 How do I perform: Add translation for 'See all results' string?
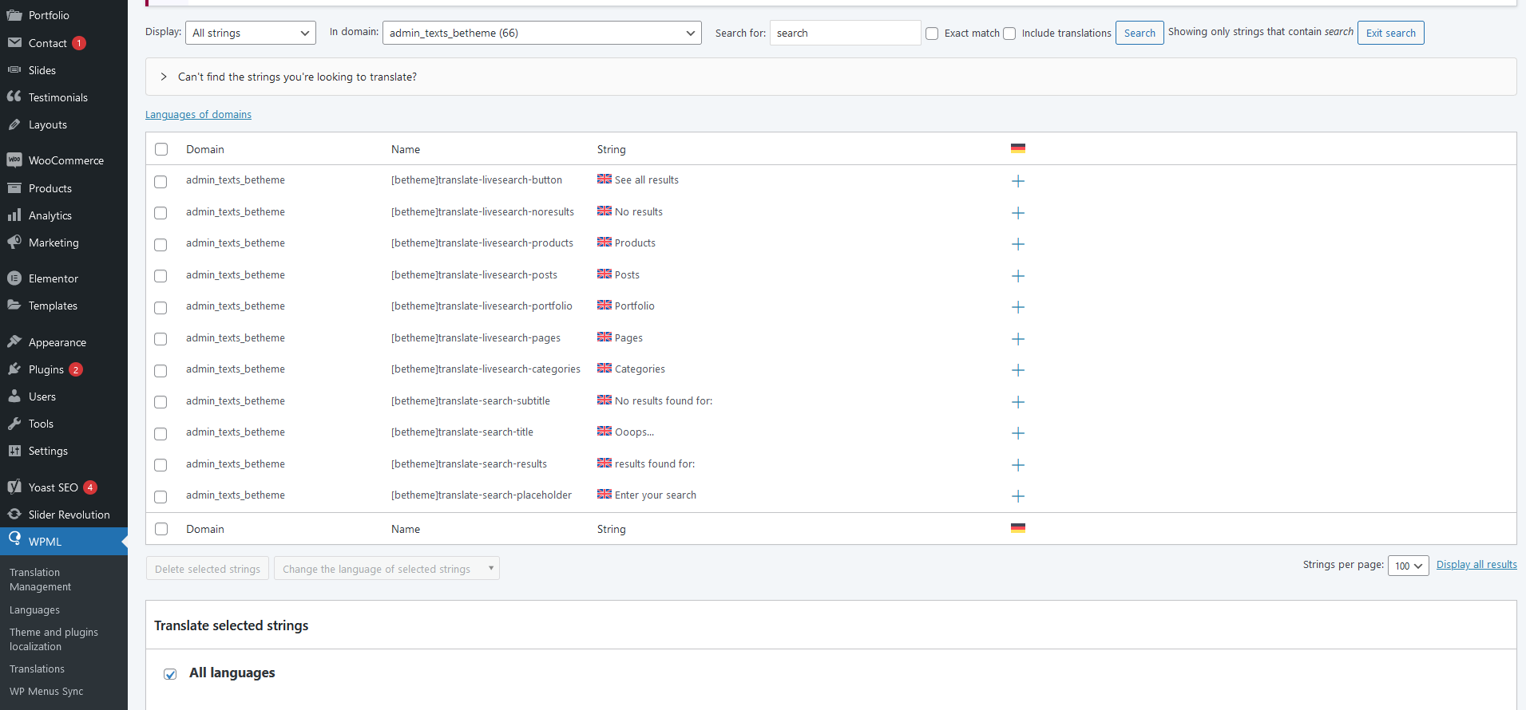click(x=1017, y=181)
